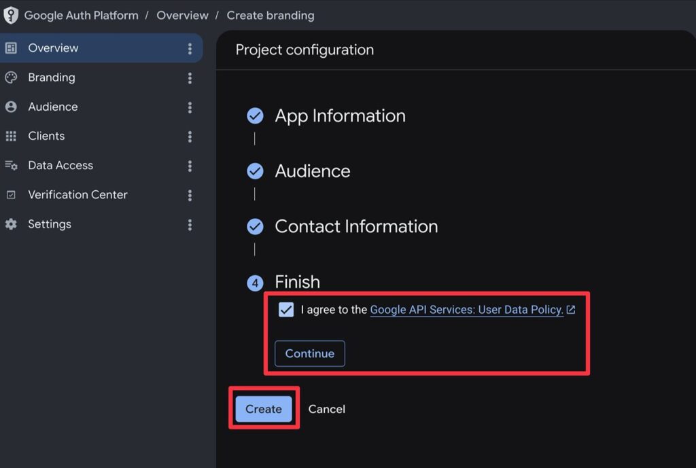Click the Google Auth Platform shield logo
Image resolution: width=696 pixels, height=468 pixels.
tap(11, 15)
